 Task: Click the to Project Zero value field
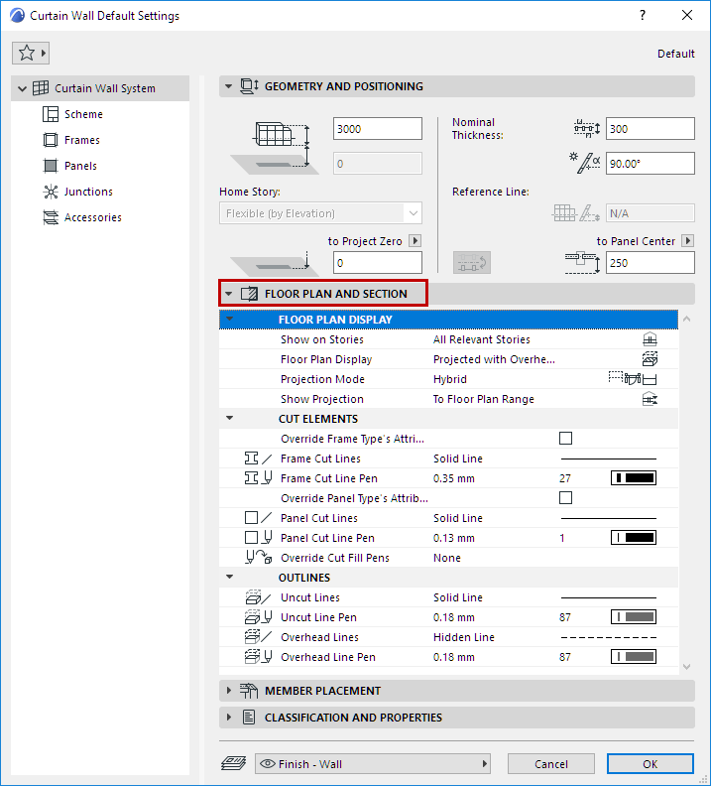point(378,263)
